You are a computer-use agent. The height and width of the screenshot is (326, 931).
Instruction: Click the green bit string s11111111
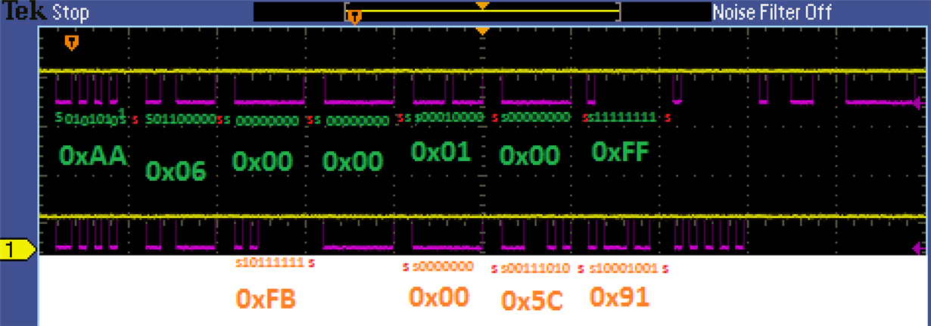tap(621, 117)
